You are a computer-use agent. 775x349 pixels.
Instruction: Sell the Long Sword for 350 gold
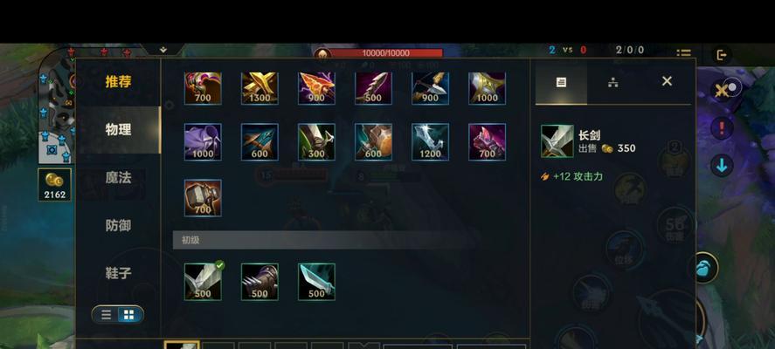tap(607, 148)
